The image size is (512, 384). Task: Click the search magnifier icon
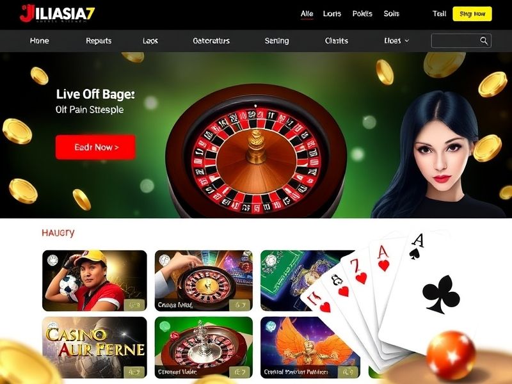point(484,41)
